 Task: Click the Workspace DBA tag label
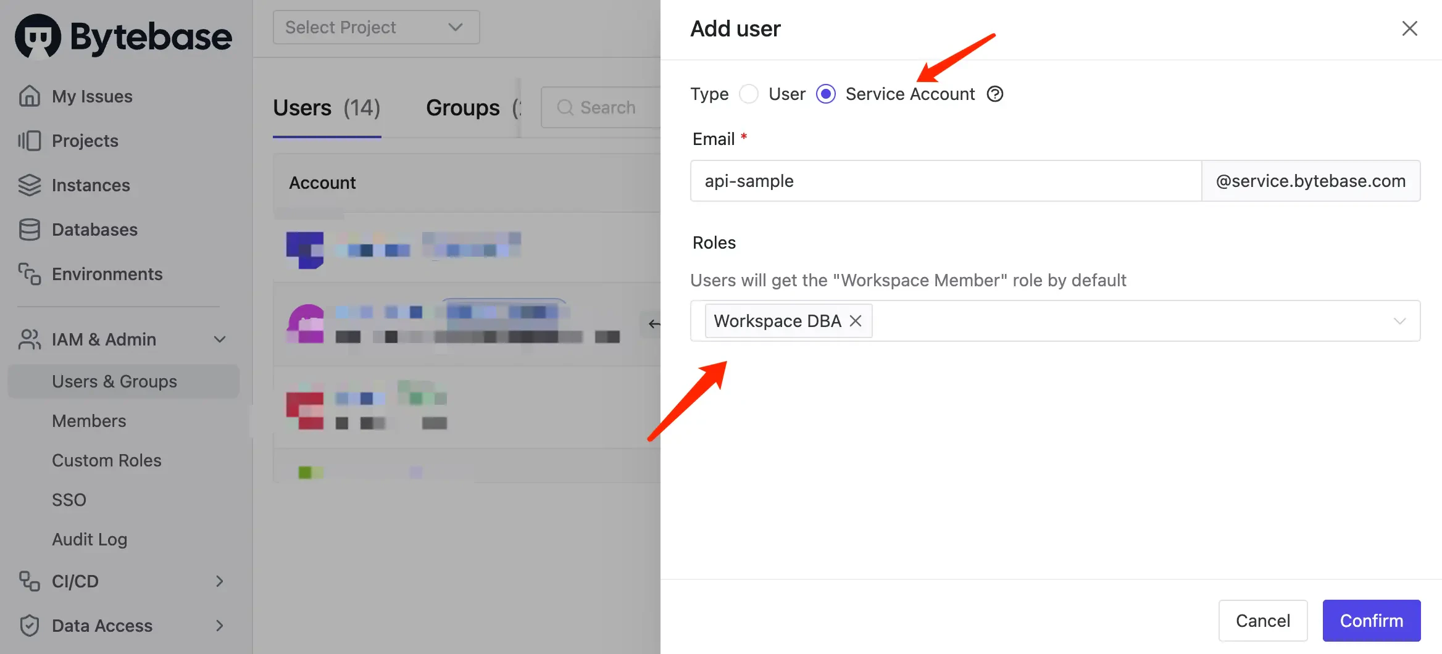pos(777,321)
